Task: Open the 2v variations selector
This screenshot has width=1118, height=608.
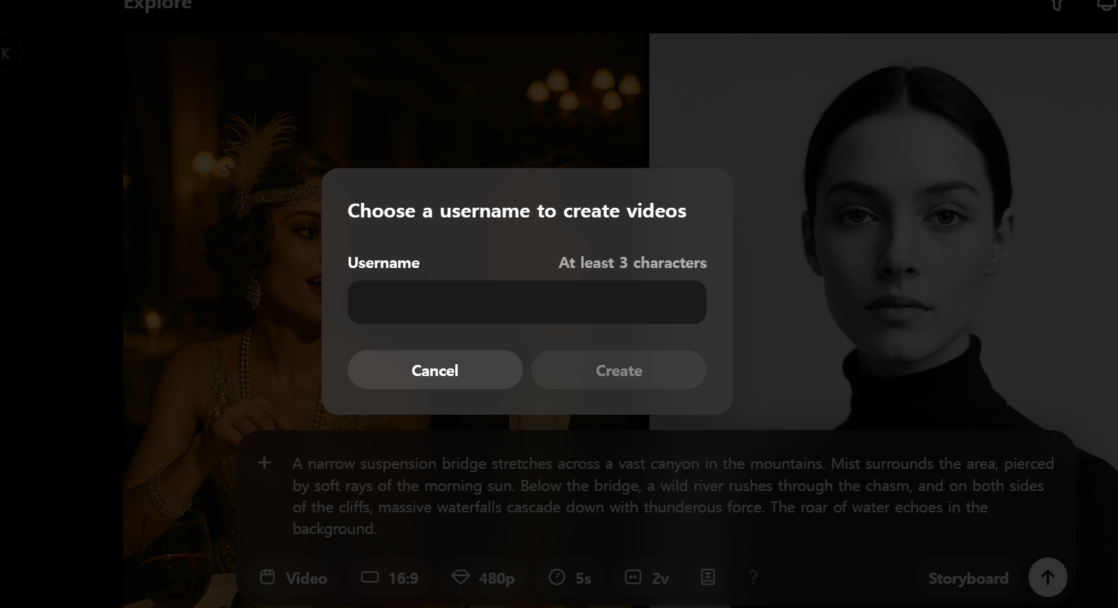Action: coord(647,578)
